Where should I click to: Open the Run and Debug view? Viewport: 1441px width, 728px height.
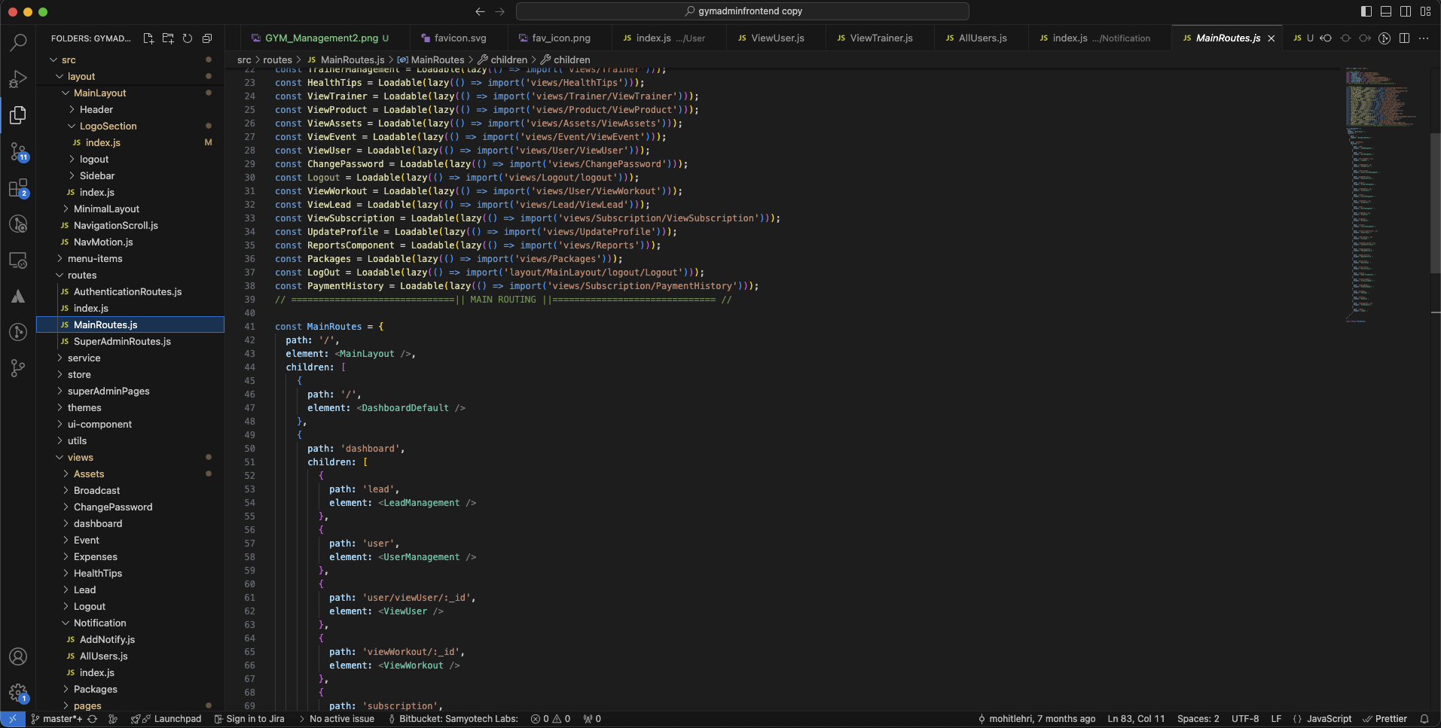pyautogui.click(x=18, y=79)
